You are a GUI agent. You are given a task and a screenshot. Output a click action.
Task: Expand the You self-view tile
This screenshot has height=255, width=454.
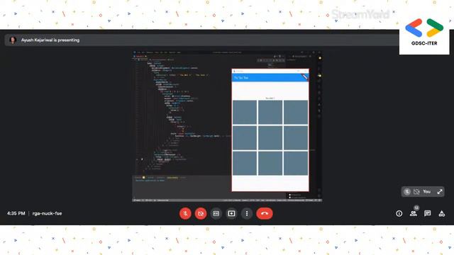tap(440, 191)
